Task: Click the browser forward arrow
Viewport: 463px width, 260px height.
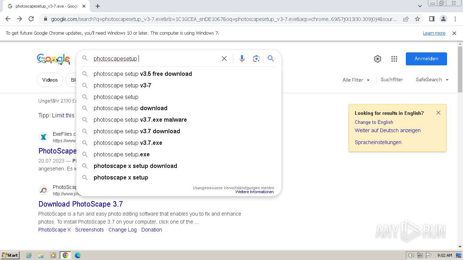Action: point(20,19)
